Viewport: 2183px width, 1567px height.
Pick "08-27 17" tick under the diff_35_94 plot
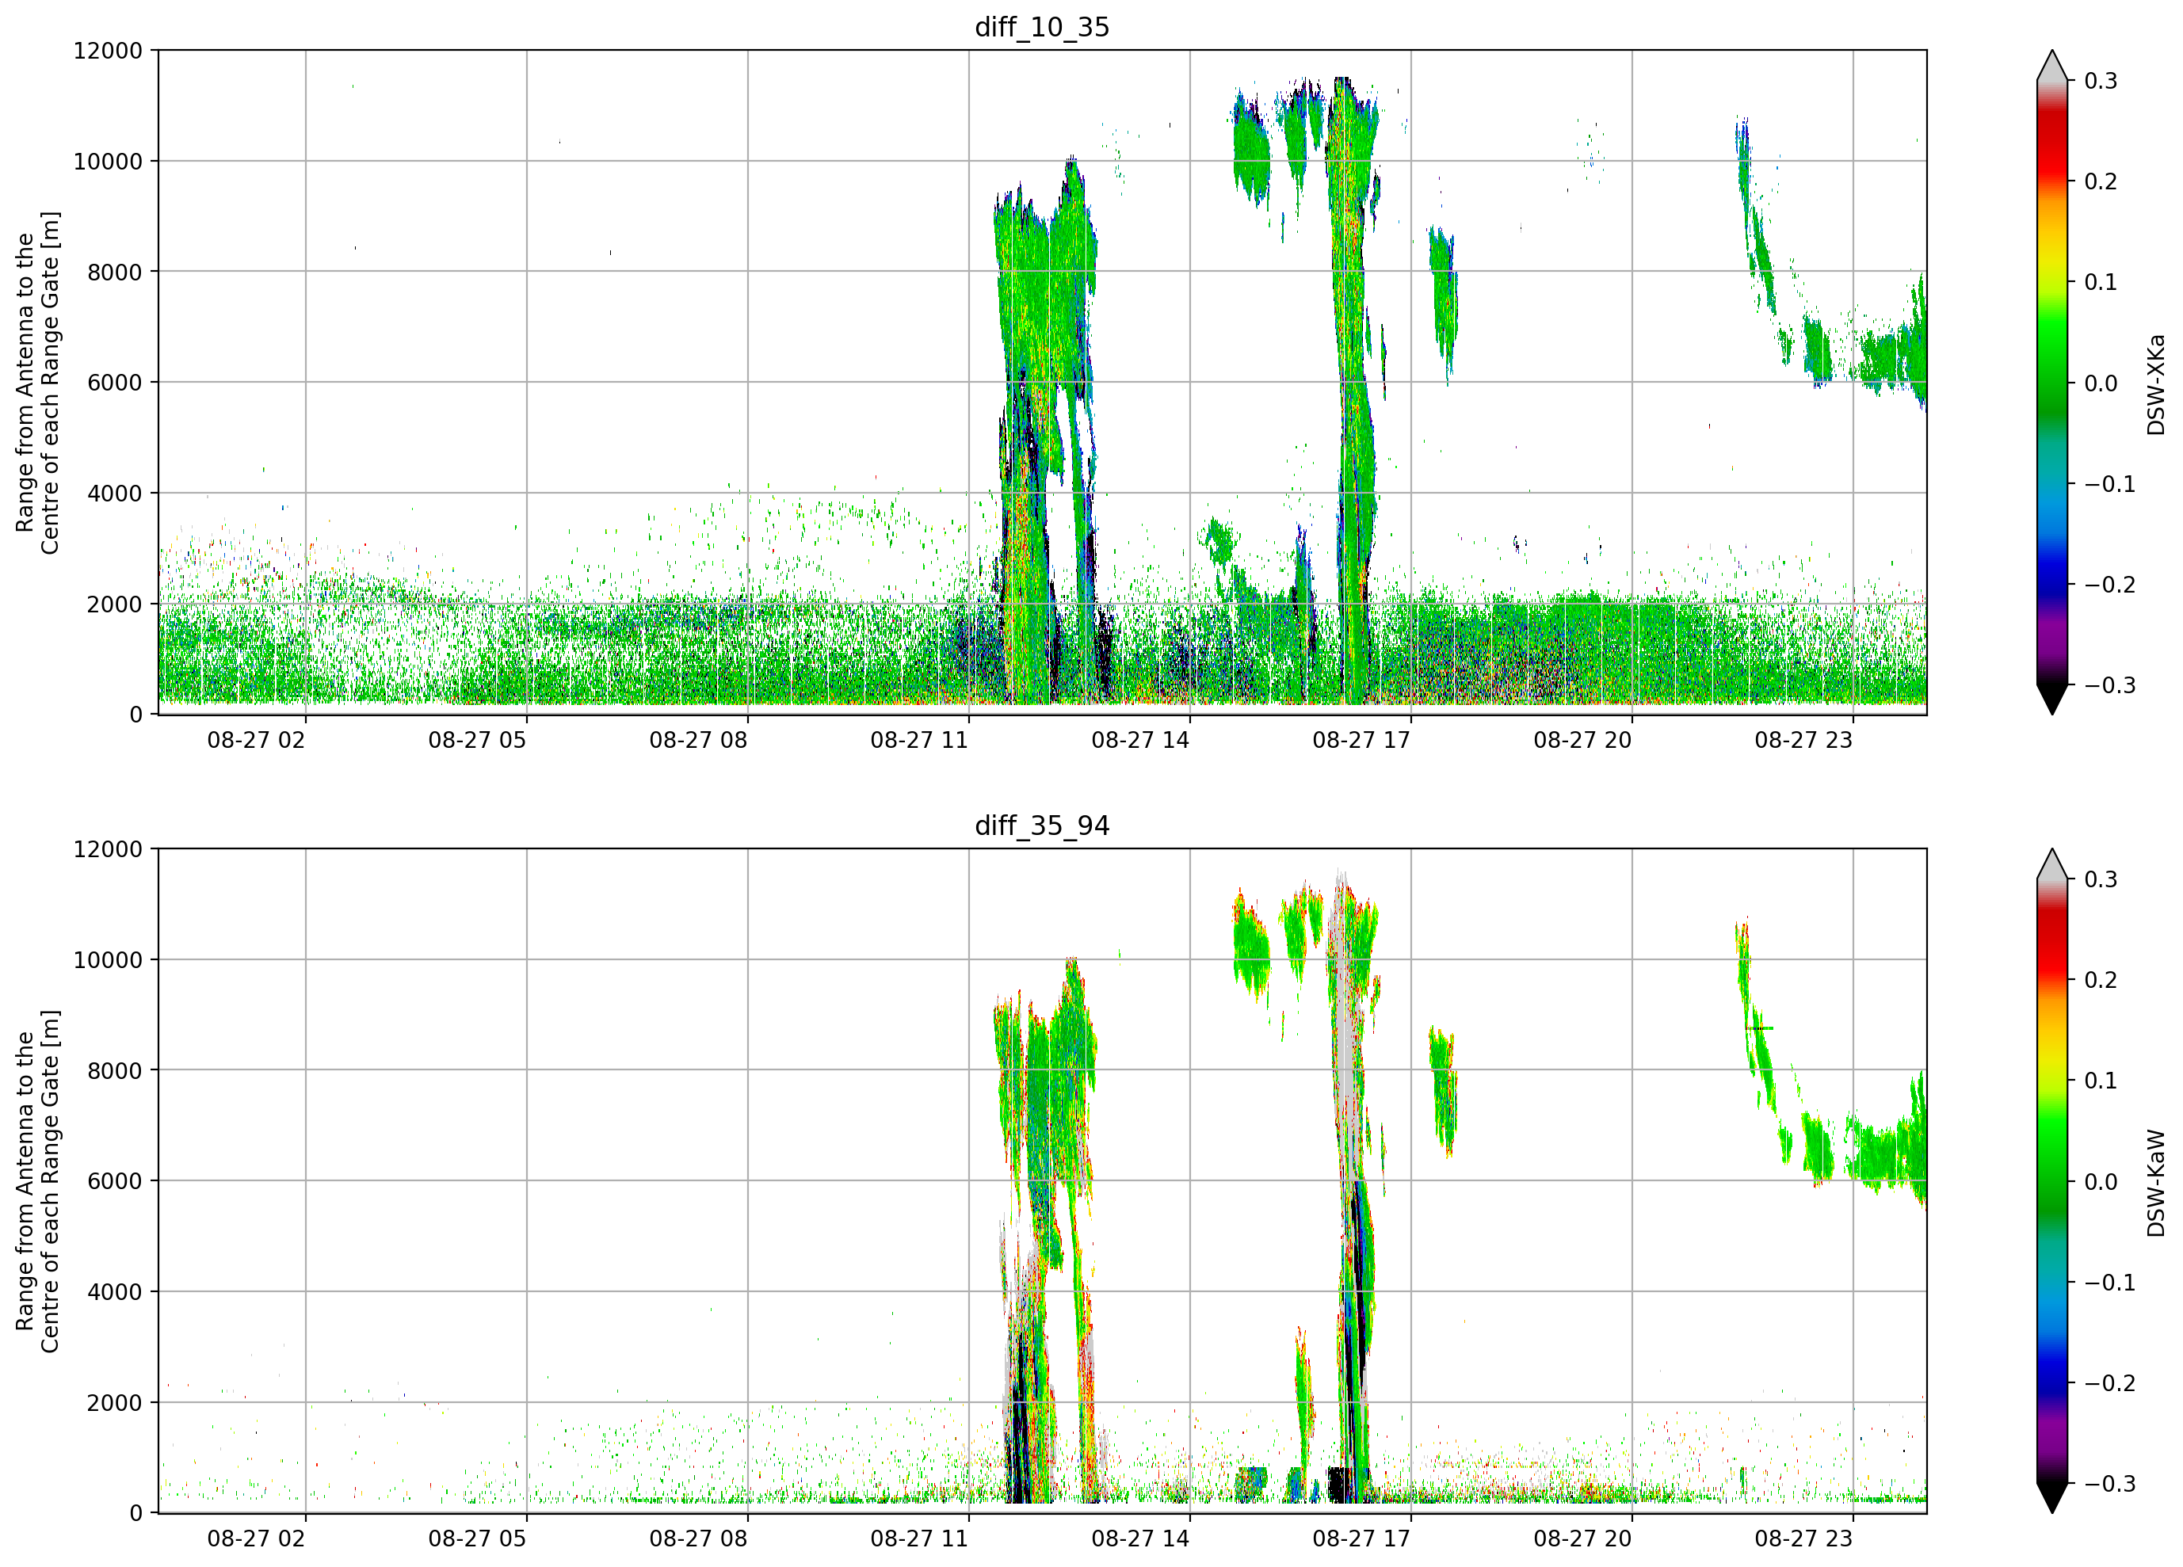click(1361, 1539)
